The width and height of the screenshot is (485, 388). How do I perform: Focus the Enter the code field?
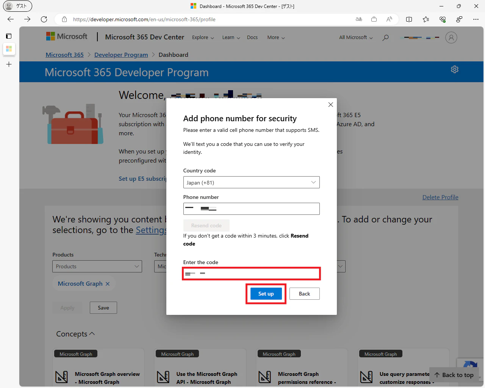(x=251, y=274)
